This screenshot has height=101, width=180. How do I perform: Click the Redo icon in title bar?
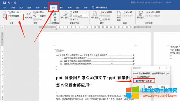click(15, 3)
